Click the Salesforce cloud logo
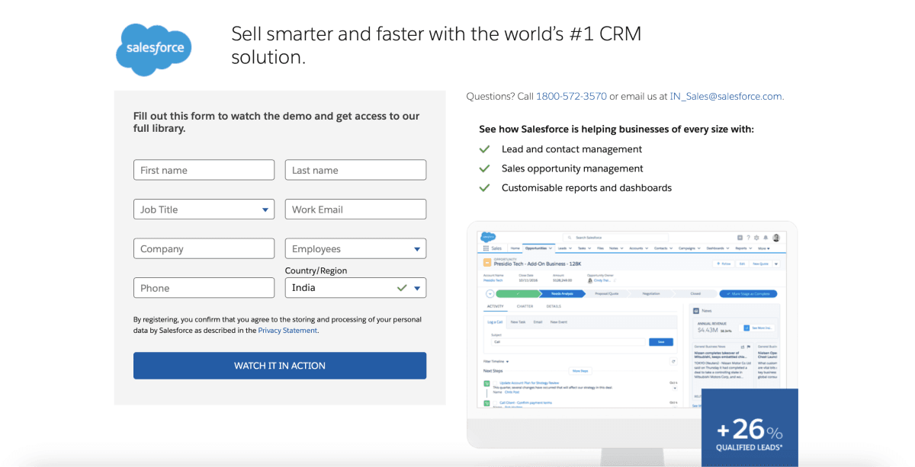The height and width of the screenshot is (467, 915). pyautogui.click(x=154, y=49)
